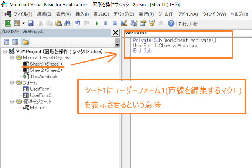Viewport: 252px width, 168px height.
Task: Open the 編集(E) menu
Action: point(44,14)
